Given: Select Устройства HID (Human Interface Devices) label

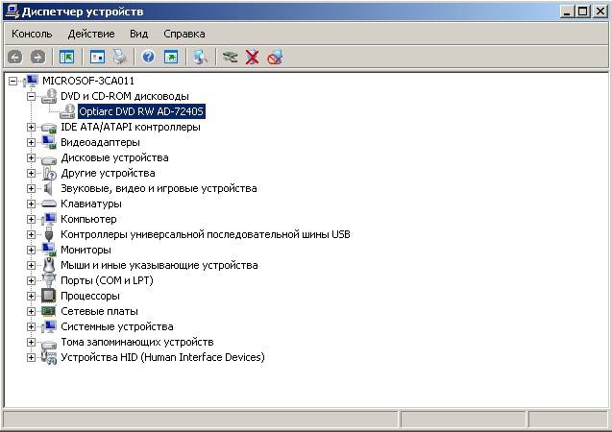Looking at the screenshot, I should click(162, 357).
